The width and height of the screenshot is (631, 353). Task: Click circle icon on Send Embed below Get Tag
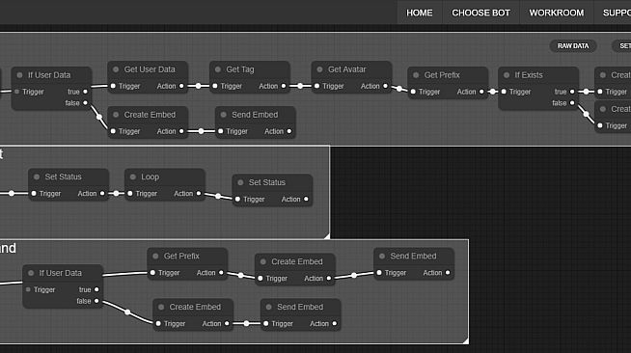(223, 115)
